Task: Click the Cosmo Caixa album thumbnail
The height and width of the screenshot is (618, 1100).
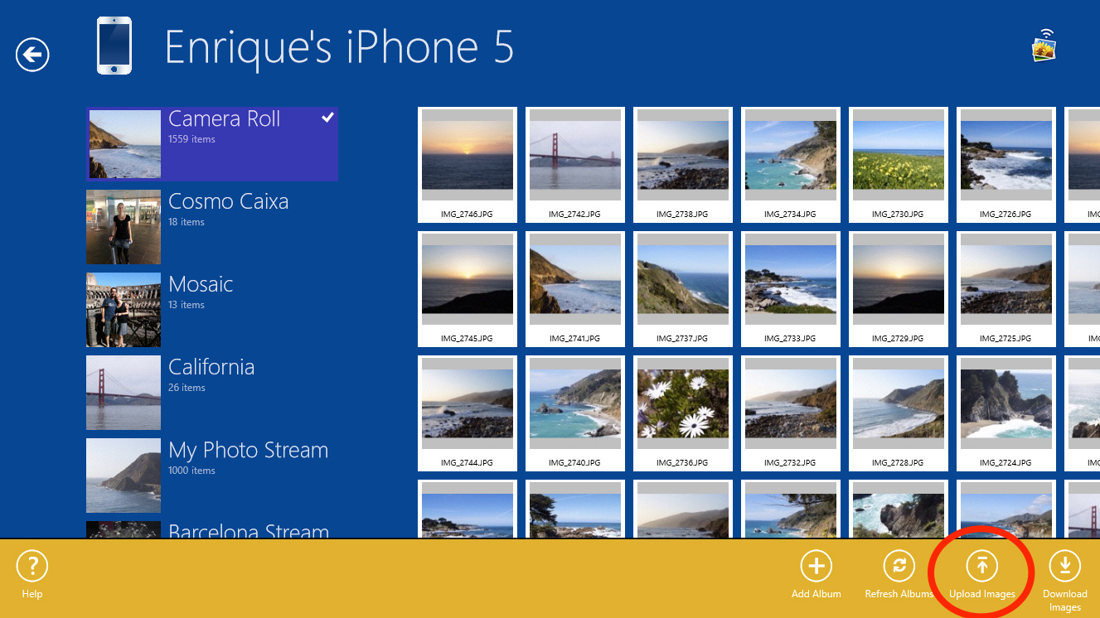Action: pos(124,227)
